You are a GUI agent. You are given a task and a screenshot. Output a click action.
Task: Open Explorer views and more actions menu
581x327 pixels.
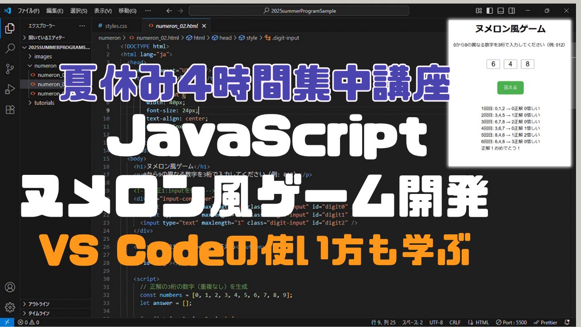point(82,26)
